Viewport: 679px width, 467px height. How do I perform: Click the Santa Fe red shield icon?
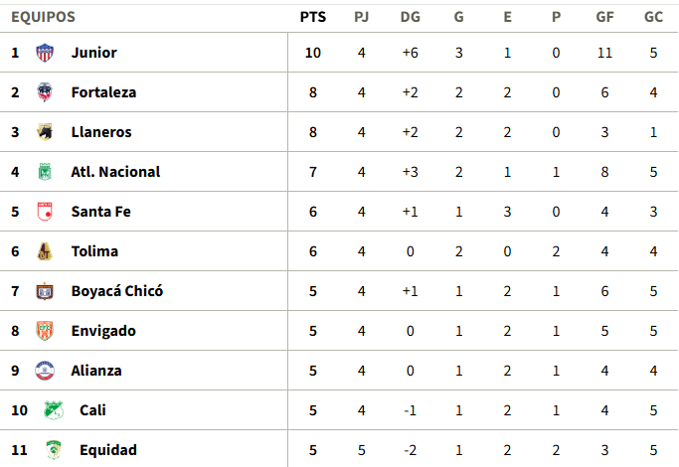pos(45,212)
